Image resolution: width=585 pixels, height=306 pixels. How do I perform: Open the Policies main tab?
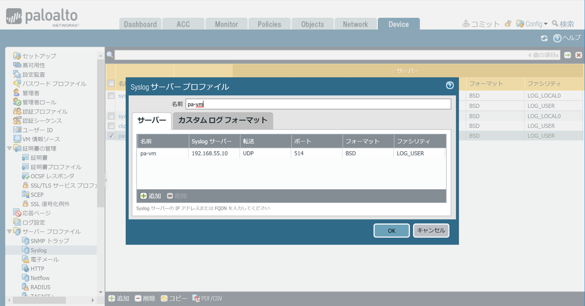[x=269, y=24]
